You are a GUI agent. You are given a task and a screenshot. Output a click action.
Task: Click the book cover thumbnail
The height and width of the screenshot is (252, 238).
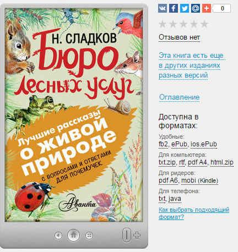point(74,115)
